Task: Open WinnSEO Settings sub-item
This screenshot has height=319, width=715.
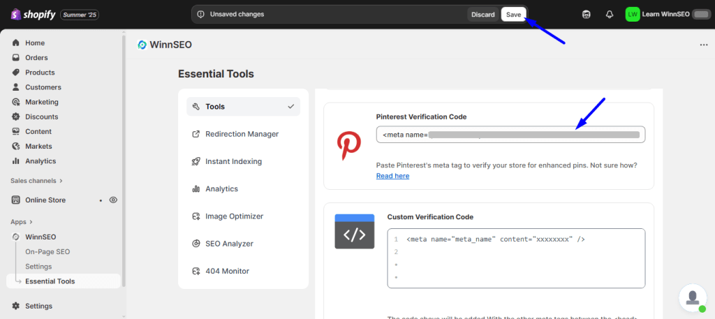Action: 38,267
